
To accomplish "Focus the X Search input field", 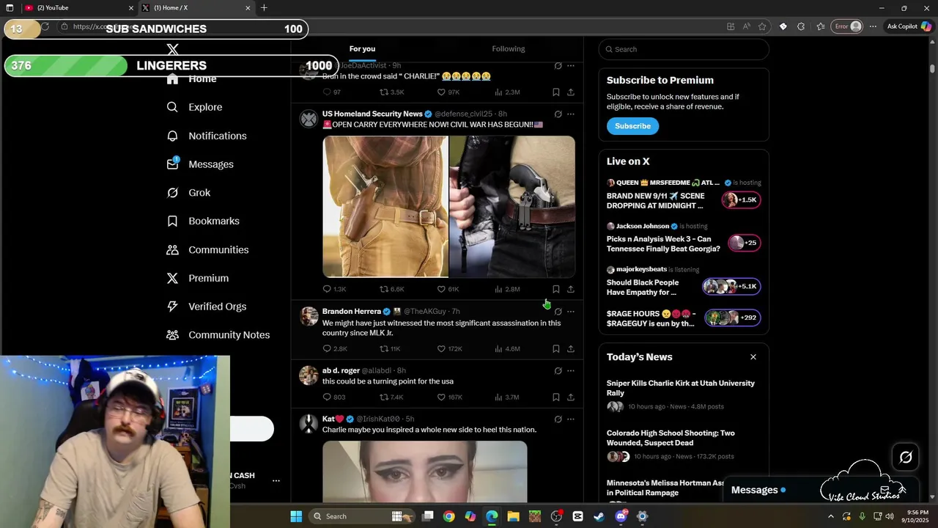I will 684,49.
